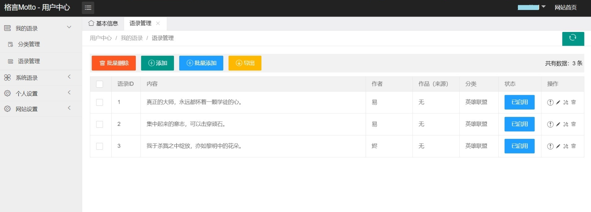Viewport: 591px width, 212px height.
Task: Click the trash icon in quote 2's row
Action: coord(573,124)
